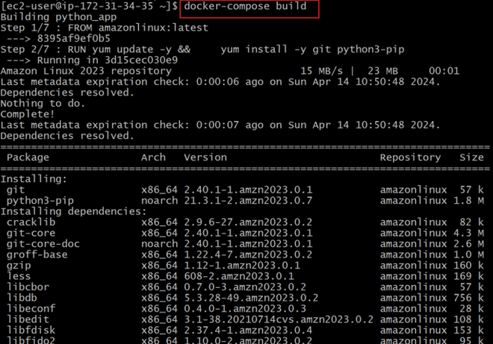This screenshot has width=493, height=344.
Task: Click the 'libfdisk' package name
Action: pos(31,330)
